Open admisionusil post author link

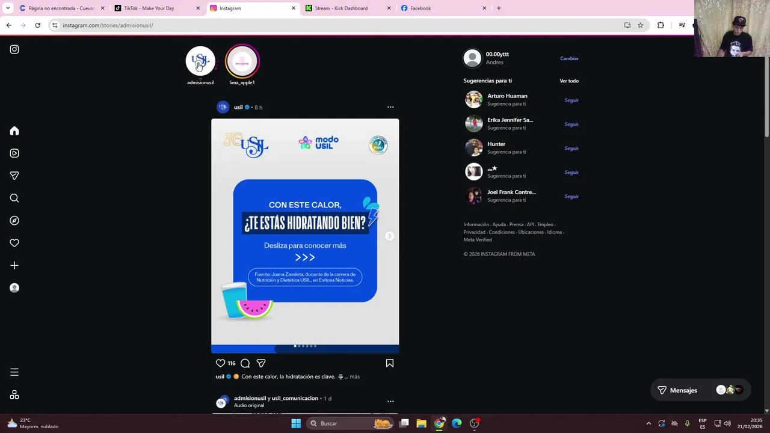pyautogui.click(x=250, y=398)
